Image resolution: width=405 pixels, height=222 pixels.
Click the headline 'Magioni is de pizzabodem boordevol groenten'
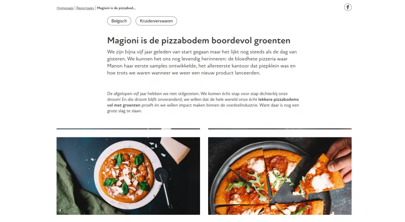[199, 41]
